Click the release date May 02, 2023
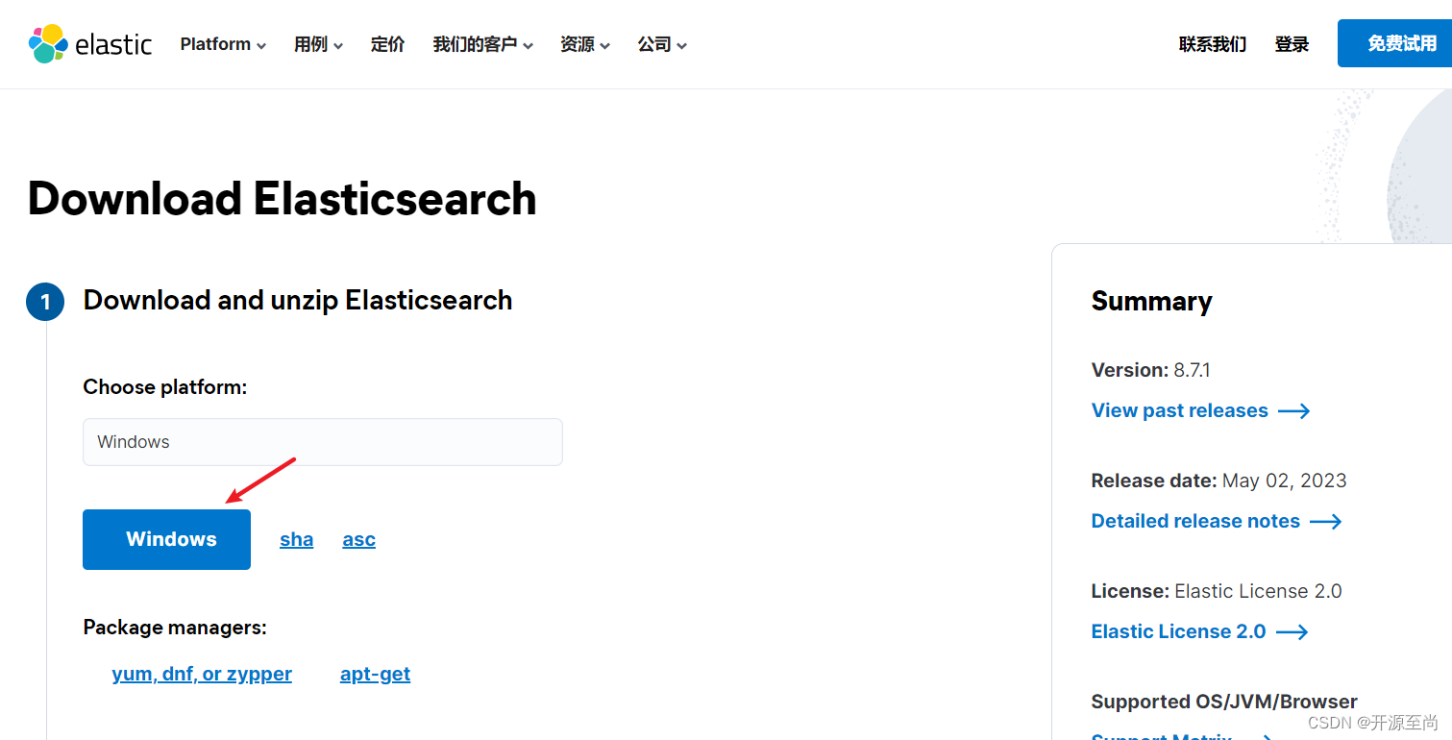This screenshot has width=1452, height=740. (x=1285, y=481)
